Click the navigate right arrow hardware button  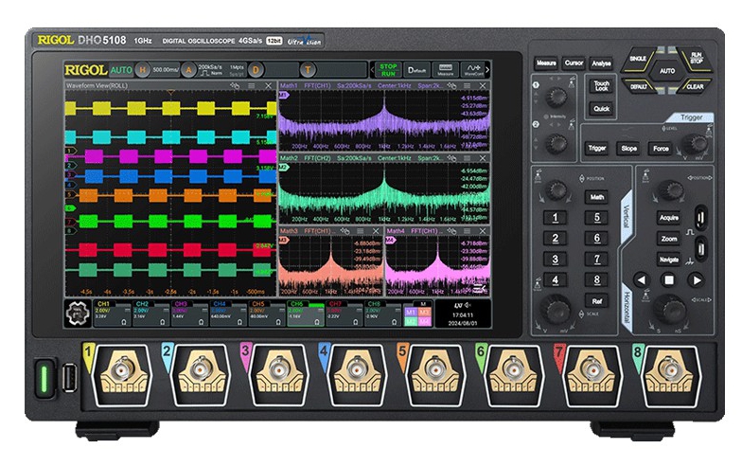pos(697,280)
